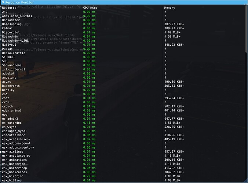Click the vertical scrollbar thumb
The image size is (248, 183).
click(x=246, y=29)
